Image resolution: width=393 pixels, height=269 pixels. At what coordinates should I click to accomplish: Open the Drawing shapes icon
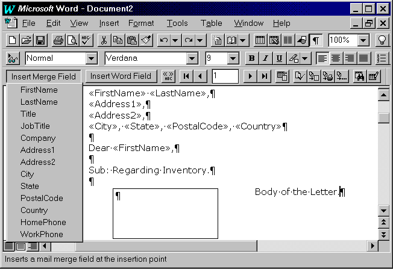pos(302,40)
